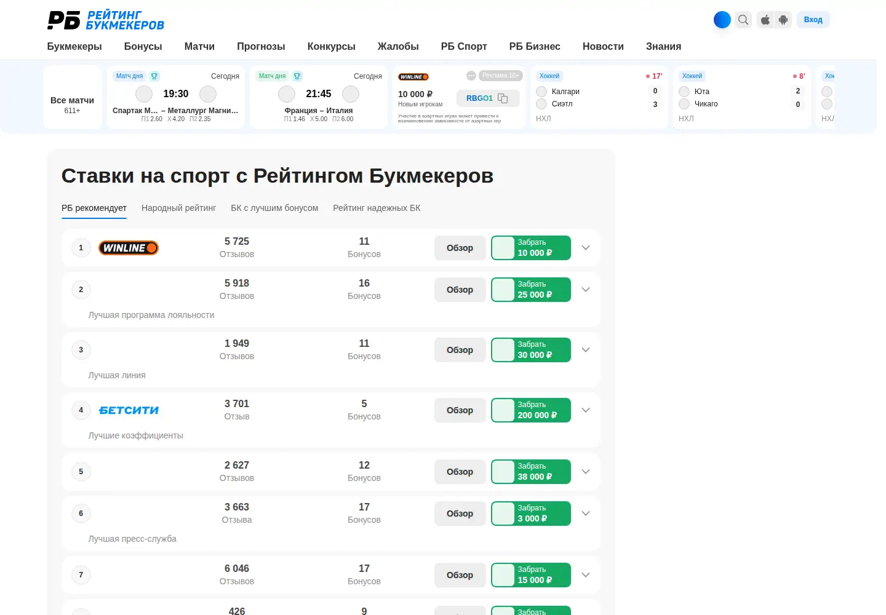Click the '5 725 Отзывов' count
This screenshot has height=615, width=886.
(237, 247)
